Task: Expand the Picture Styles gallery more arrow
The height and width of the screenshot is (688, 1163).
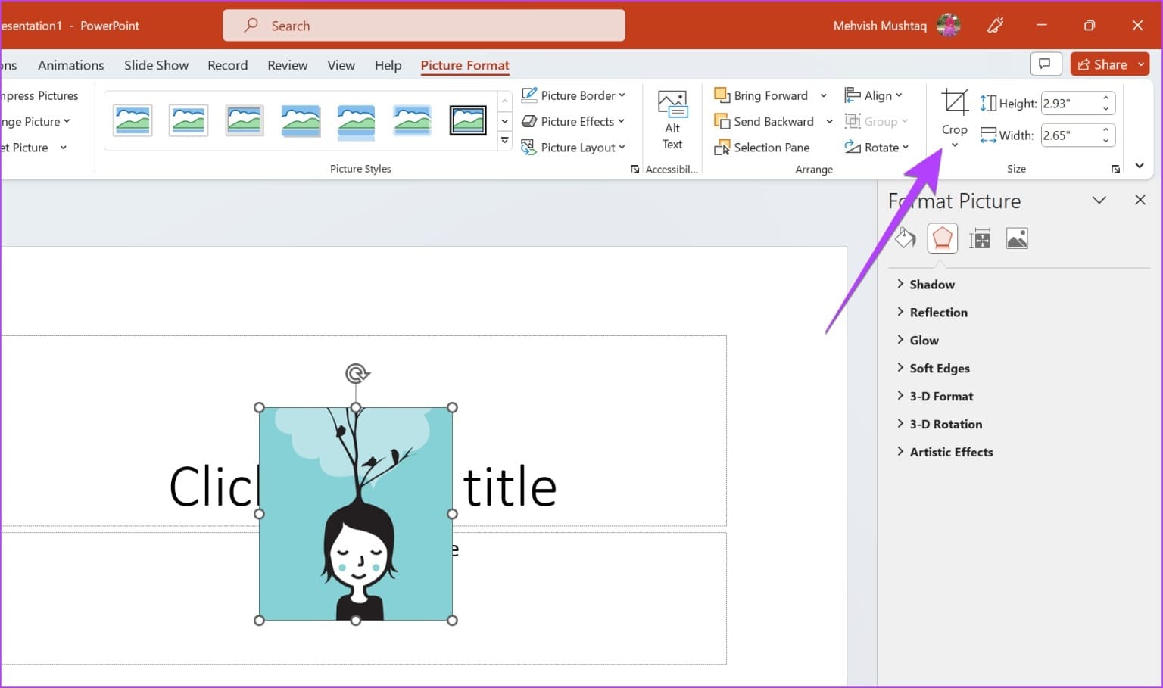Action: click(505, 141)
